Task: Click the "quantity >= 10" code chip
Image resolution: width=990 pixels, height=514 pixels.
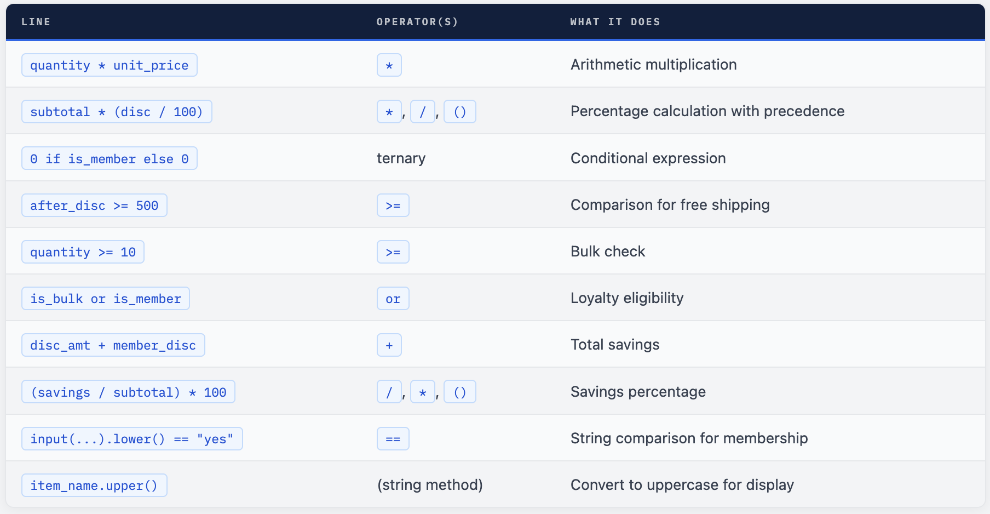Action: [x=83, y=252]
